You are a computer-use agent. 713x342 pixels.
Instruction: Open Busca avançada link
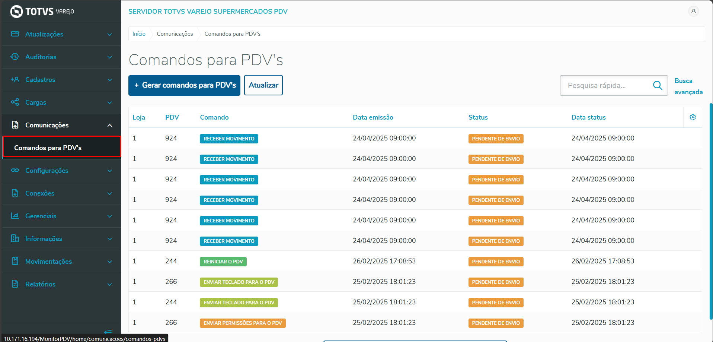point(688,86)
